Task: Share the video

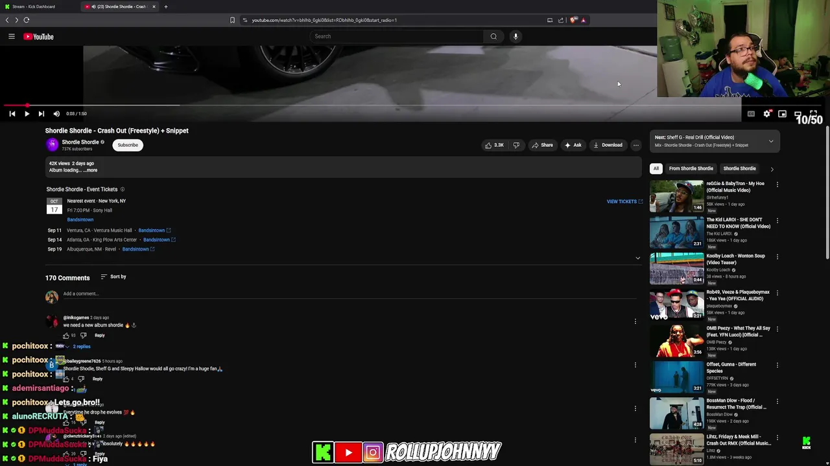Action: (542, 145)
